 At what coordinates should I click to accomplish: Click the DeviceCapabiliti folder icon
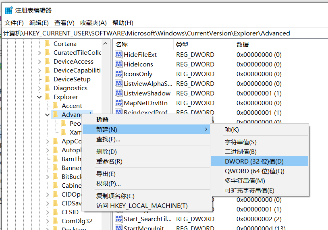pos(48,70)
